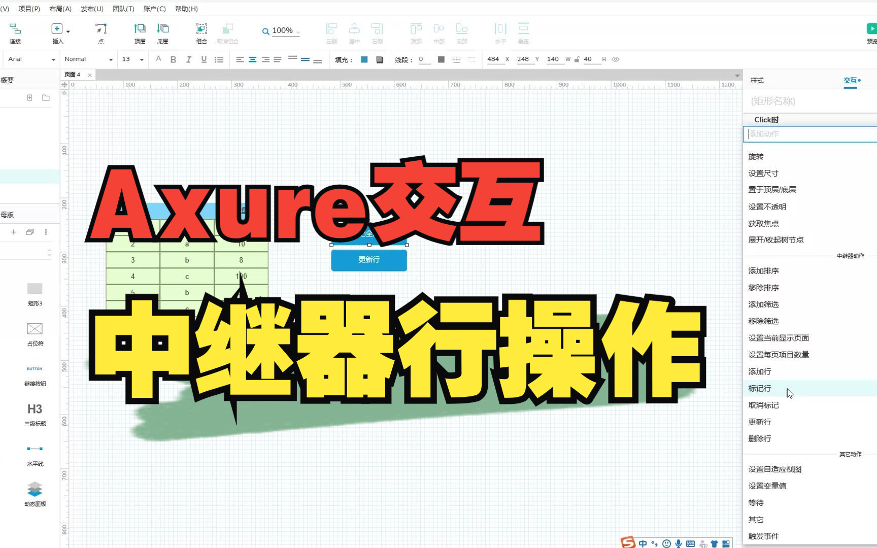Open the line pattern style dropdown
The image size is (877, 548).
click(456, 59)
